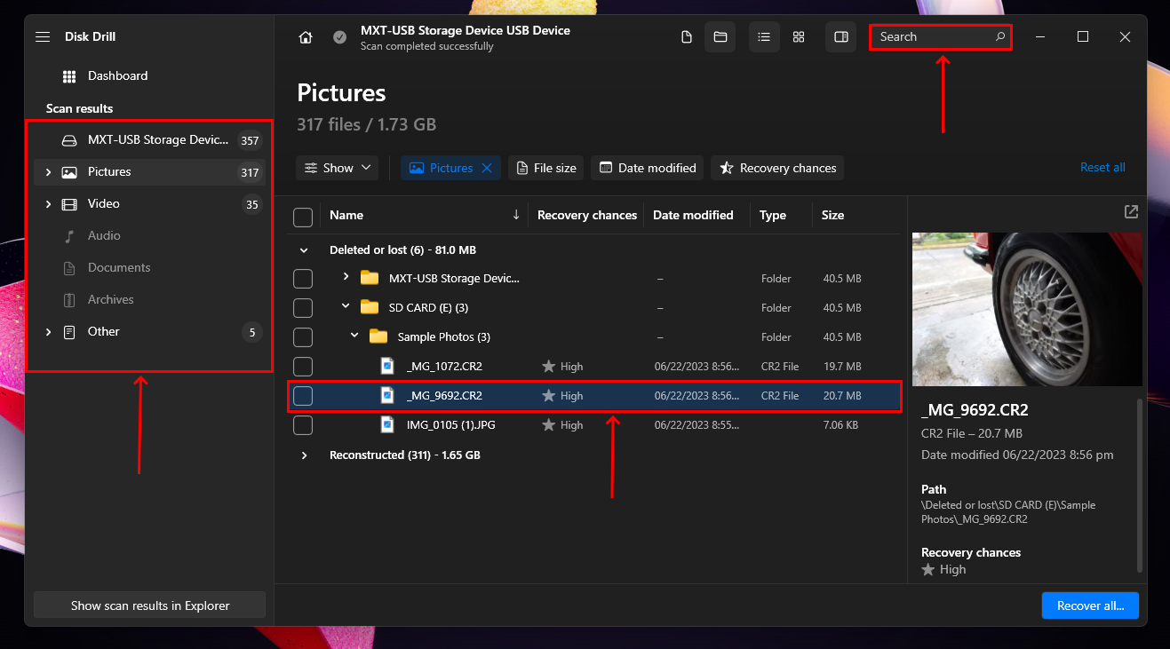1170x649 pixels.
Task: Click Reset all filters link
Action: click(1102, 168)
